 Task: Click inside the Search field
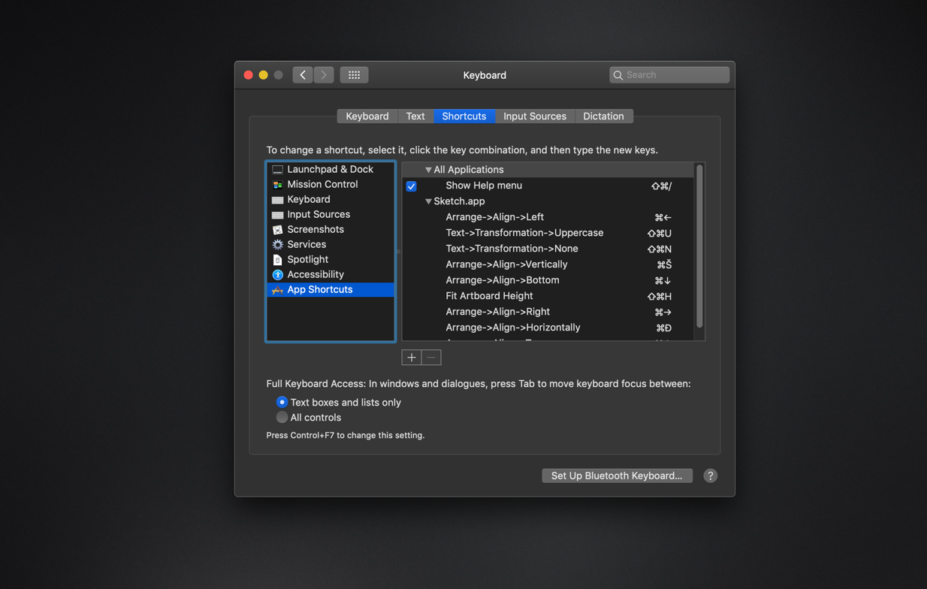coord(669,74)
